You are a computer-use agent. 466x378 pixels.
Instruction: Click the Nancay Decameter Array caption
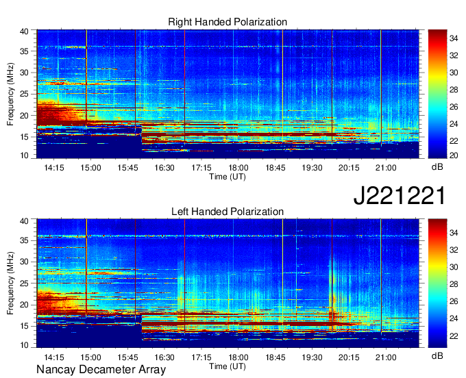pos(101,370)
